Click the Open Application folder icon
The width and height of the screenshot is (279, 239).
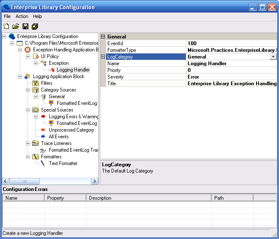[x=15, y=26]
